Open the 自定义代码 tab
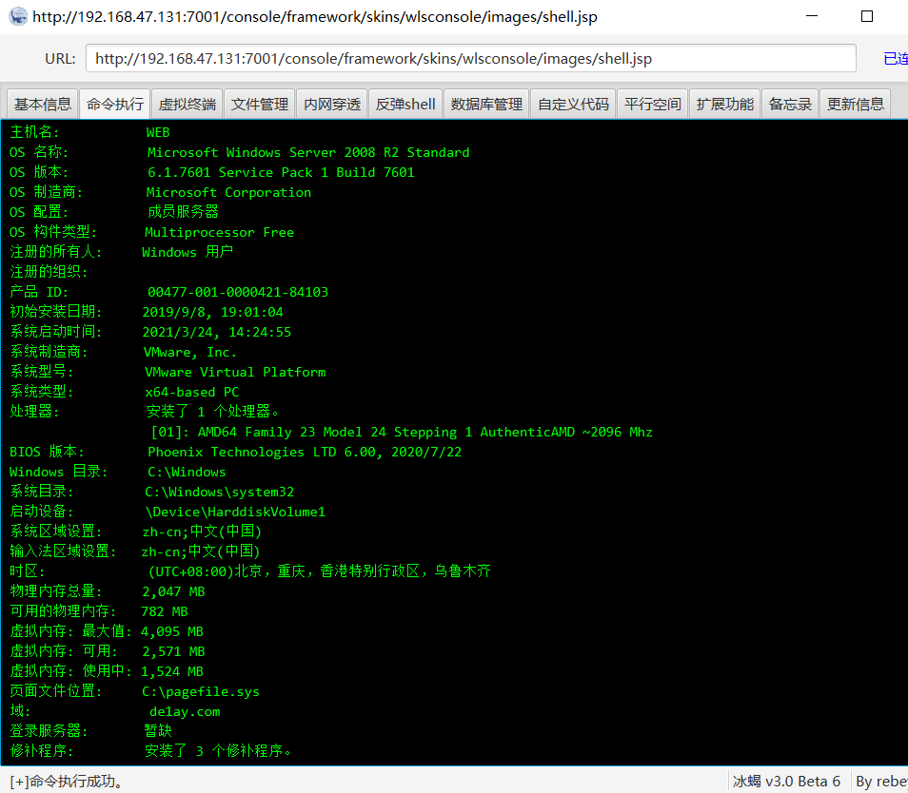This screenshot has height=793, width=908. pos(573,104)
